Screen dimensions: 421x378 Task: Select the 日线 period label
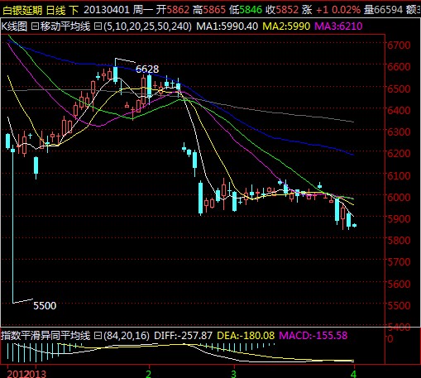coord(56,10)
